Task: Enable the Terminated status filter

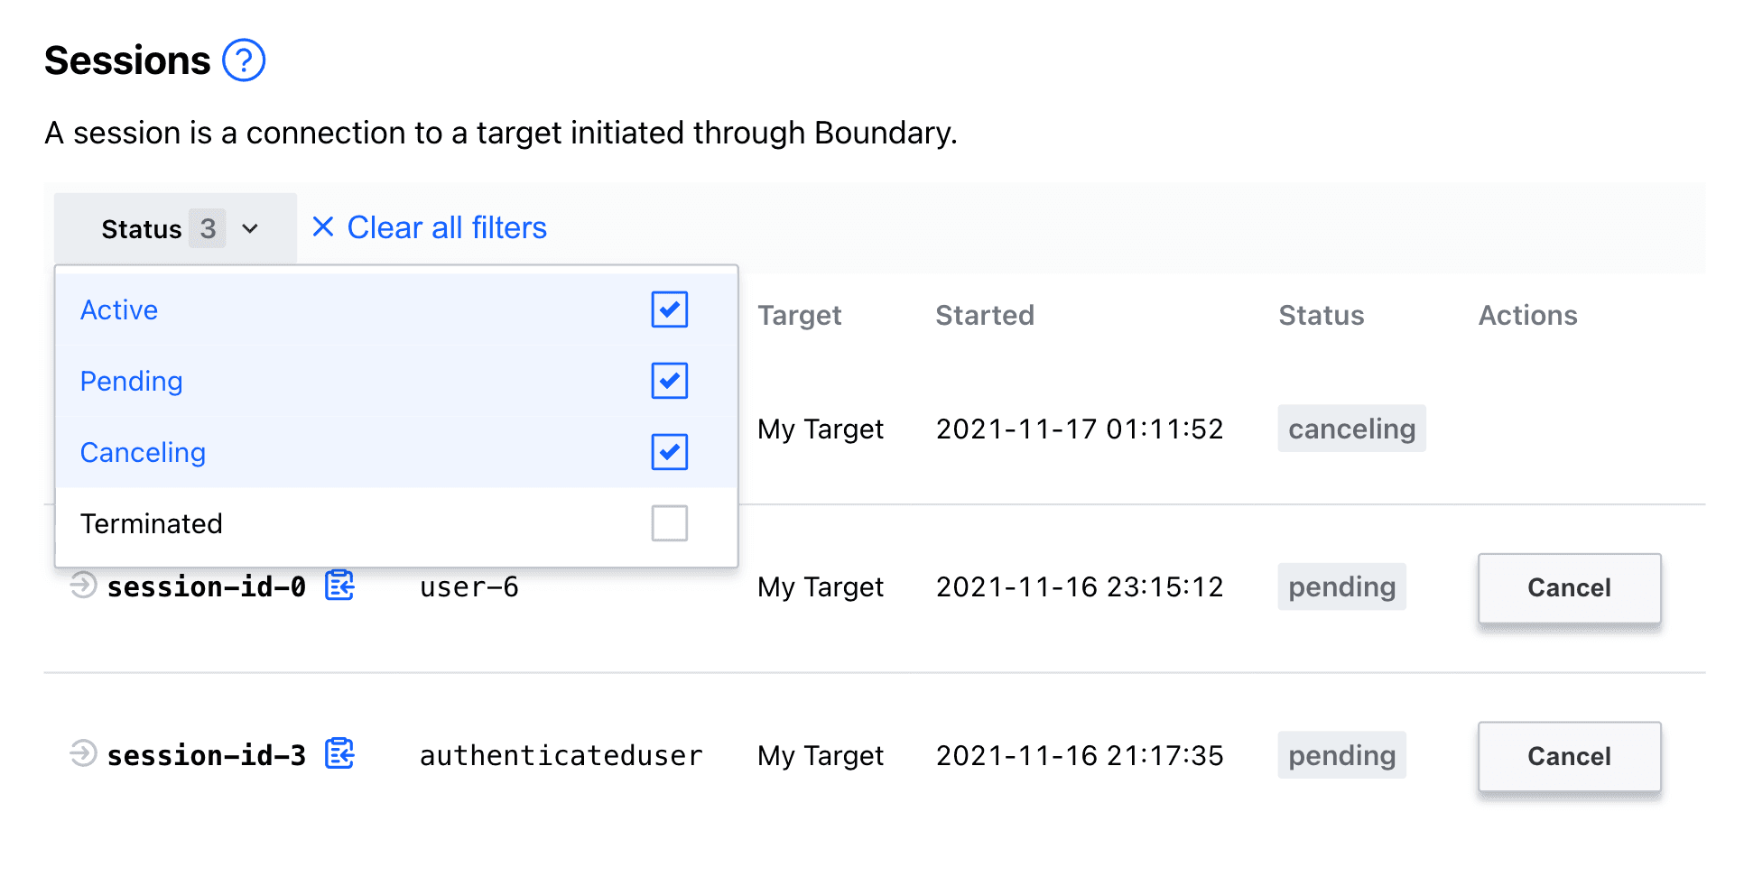Action: coord(669,523)
